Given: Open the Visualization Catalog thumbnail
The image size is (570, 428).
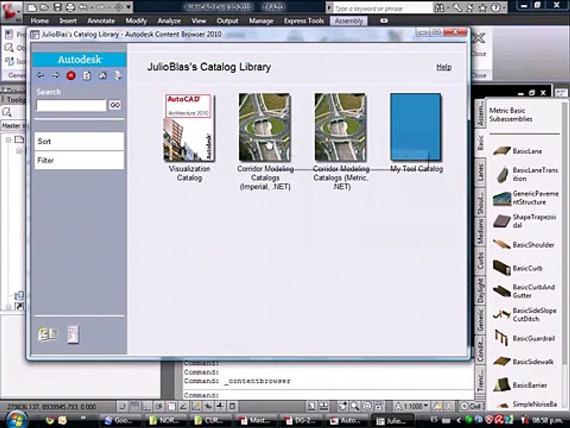Looking at the screenshot, I should pyautogui.click(x=189, y=127).
